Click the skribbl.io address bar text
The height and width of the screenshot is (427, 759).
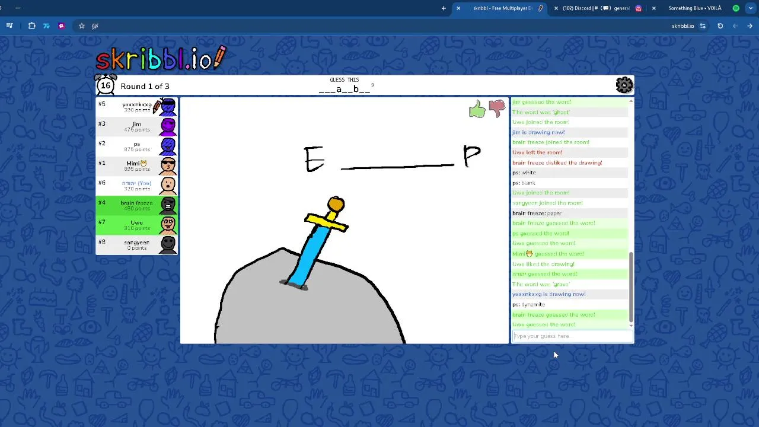tap(683, 26)
